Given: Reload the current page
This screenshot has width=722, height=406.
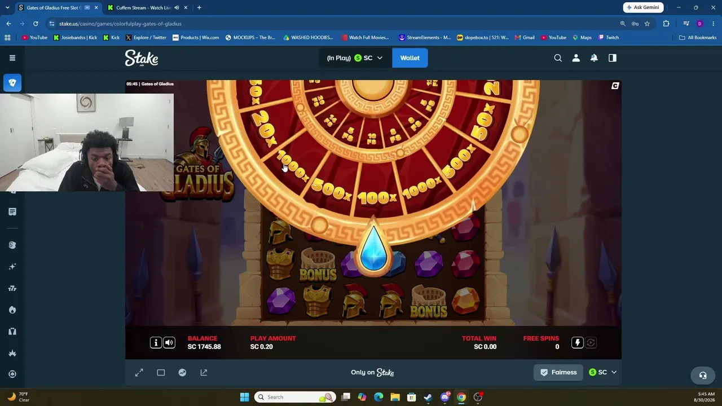Looking at the screenshot, I should (36, 24).
